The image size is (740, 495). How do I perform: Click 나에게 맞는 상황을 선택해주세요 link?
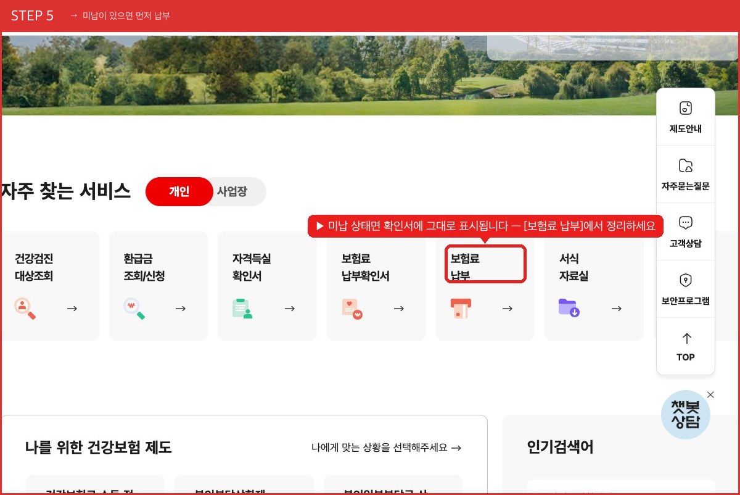point(387,447)
